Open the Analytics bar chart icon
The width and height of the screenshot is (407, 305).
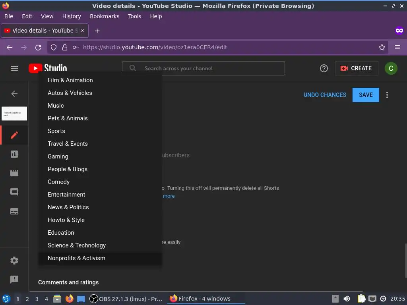click(14, 154)
